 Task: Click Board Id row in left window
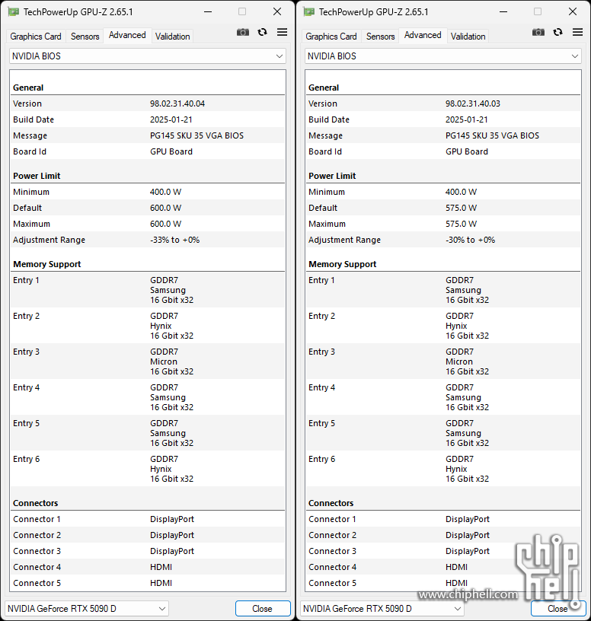[148, 151]
